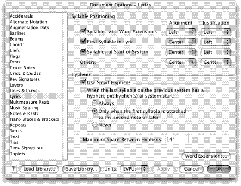The height and width of the screenshot is (186, 241).
Task: Uncheck Syllables with Word Extensions checkbox
Action: tap(83, 31)
